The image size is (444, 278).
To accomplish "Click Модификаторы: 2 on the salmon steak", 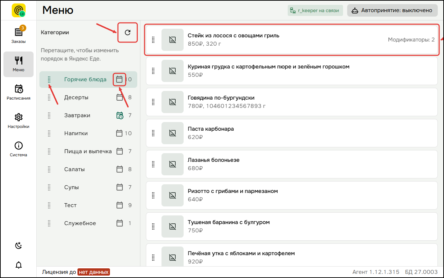I will point(411,40).
